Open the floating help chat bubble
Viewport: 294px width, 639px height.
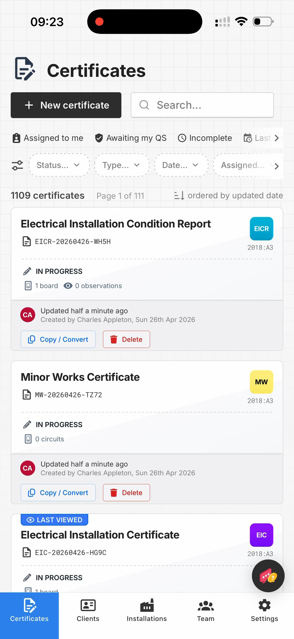point(268,576)
